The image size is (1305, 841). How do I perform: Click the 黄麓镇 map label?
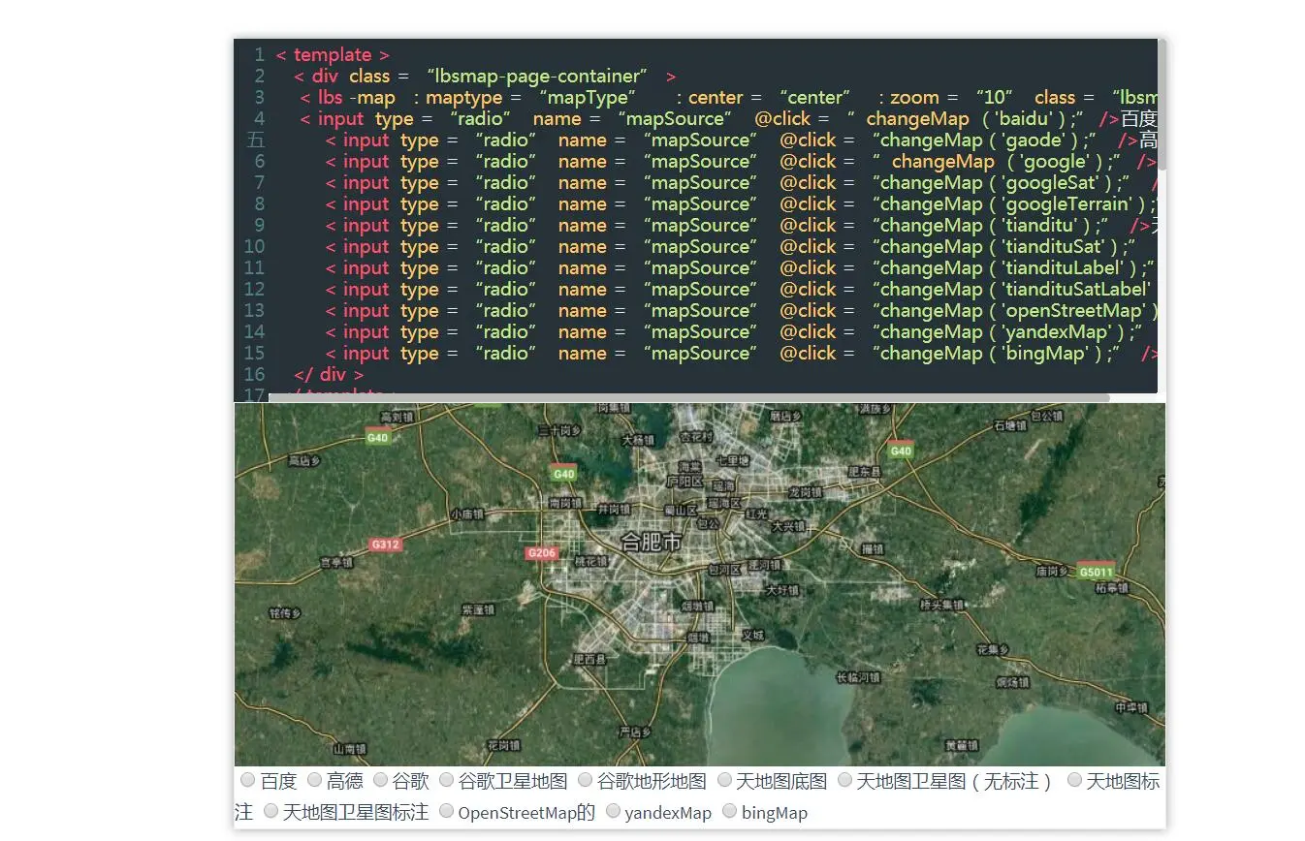pyautogui.click(x=961, y=746)
